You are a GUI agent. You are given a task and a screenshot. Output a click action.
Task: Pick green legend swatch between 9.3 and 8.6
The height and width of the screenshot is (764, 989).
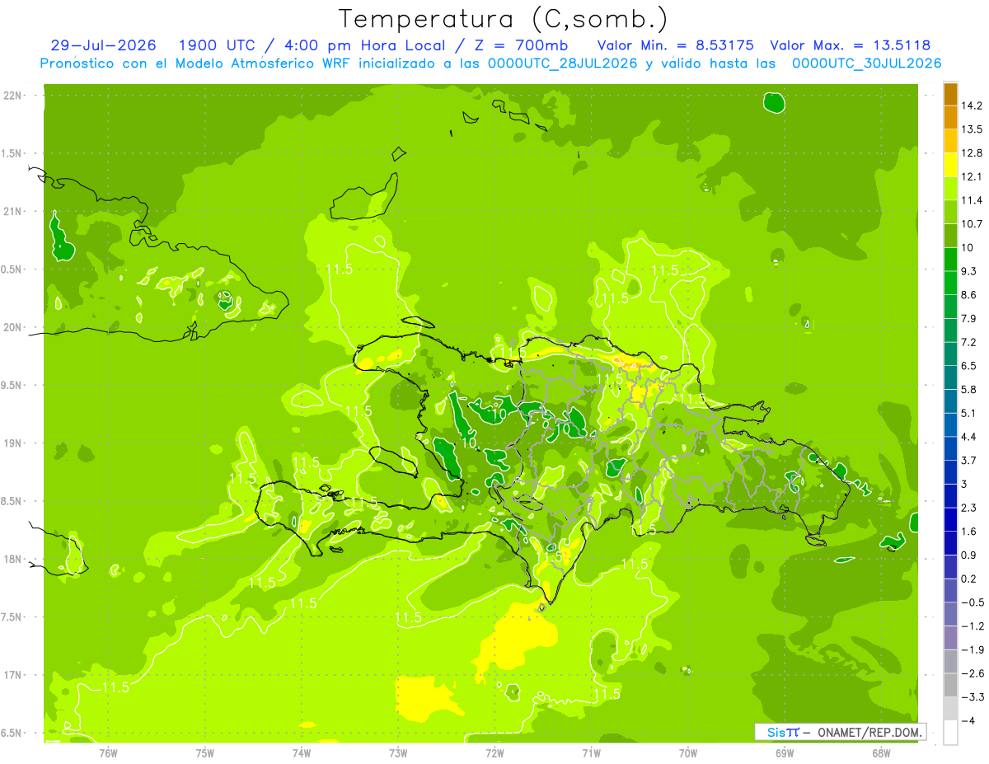(950, 284)
